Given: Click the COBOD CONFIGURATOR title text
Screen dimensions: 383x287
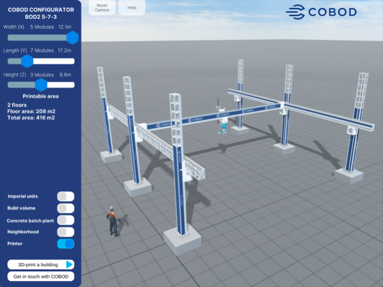Looking at the screenshot, I should [x=40, y=10].
